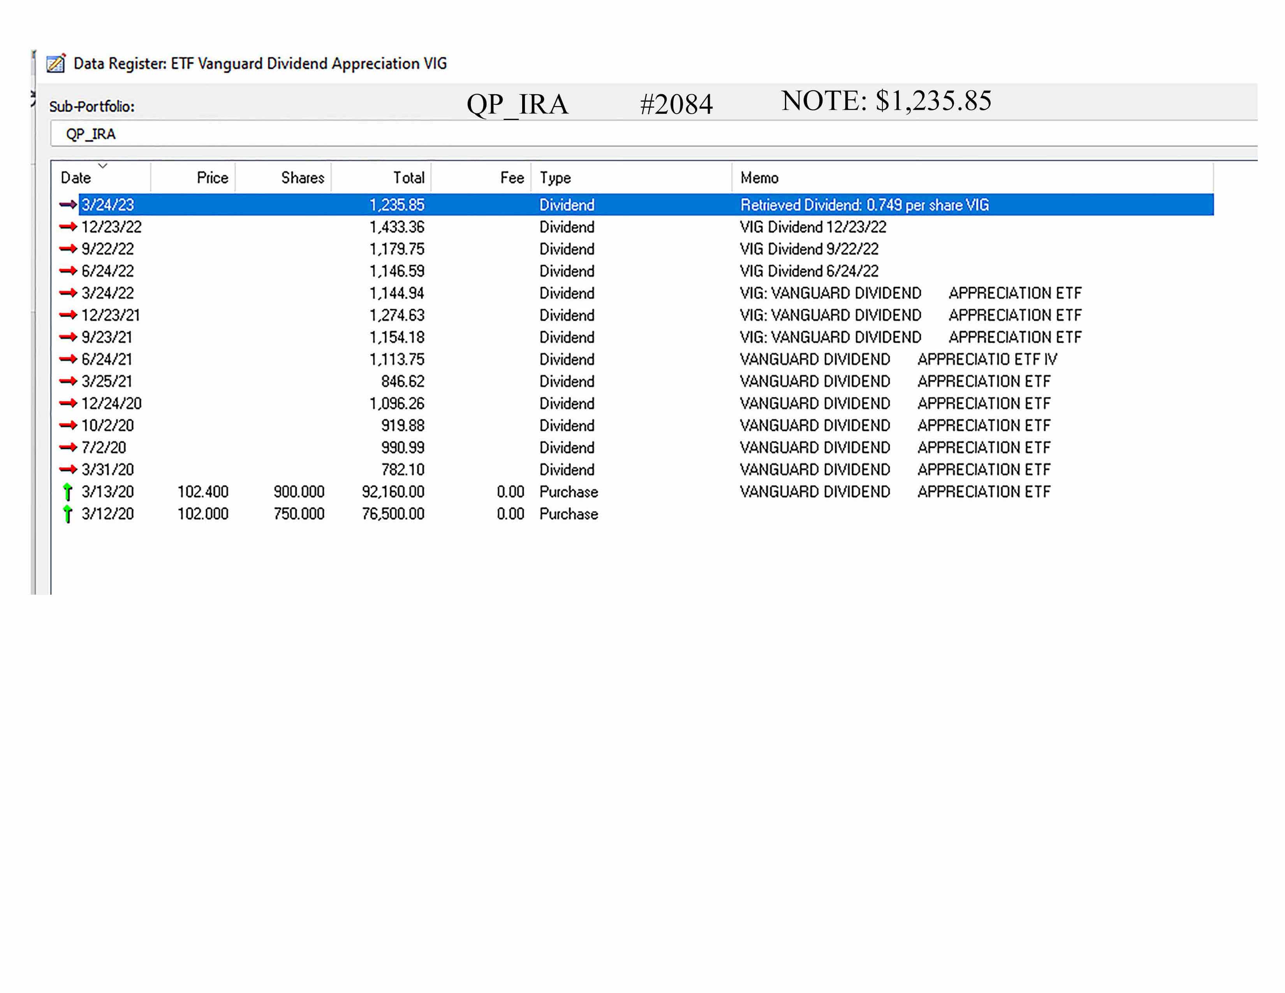
Task: Click the total value 990.99
Action: [403, 448]
